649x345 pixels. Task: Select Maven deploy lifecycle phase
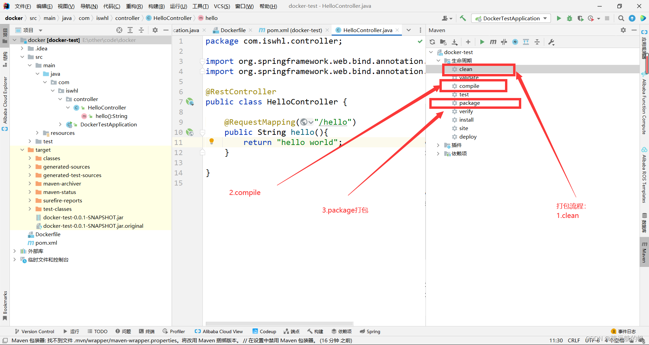[x=468, y=137]
